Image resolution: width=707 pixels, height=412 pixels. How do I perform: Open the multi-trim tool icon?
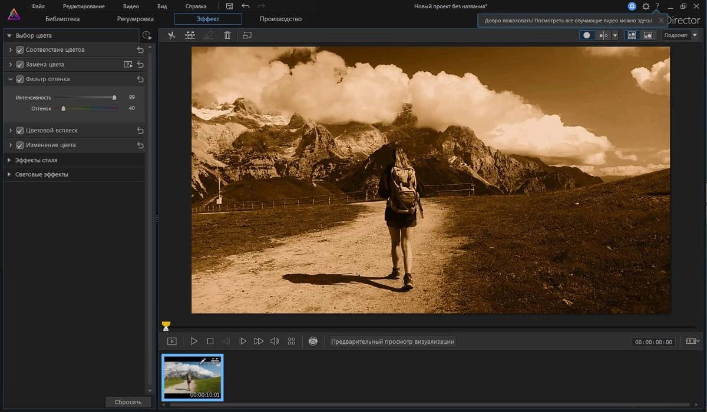[190, 35]
